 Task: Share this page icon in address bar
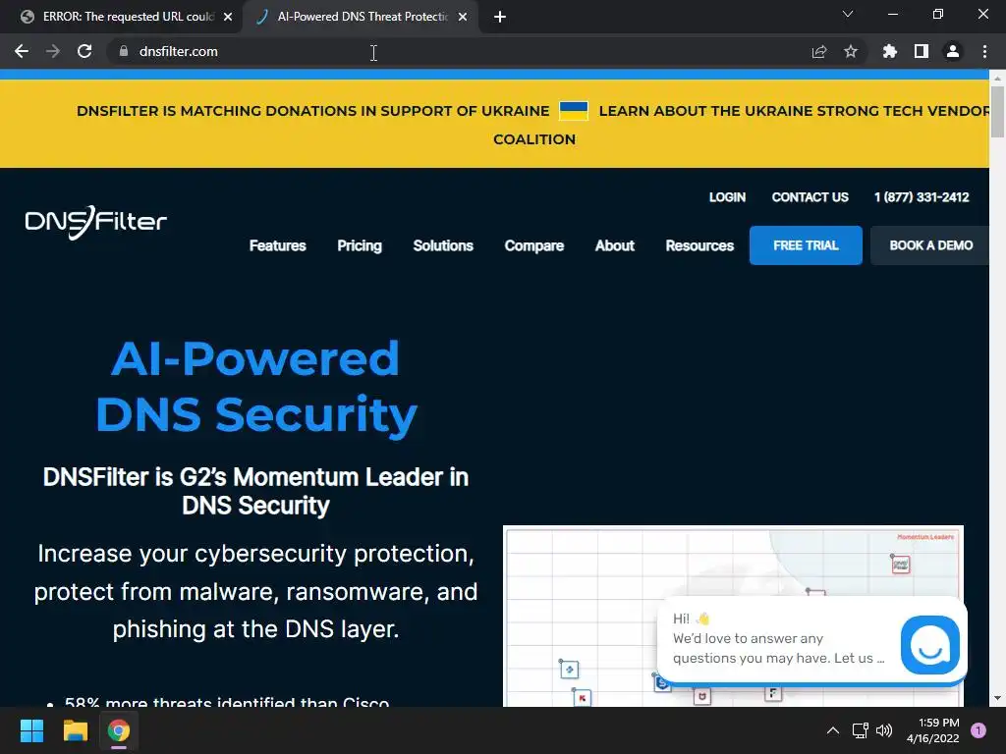[x=819, y=51]
